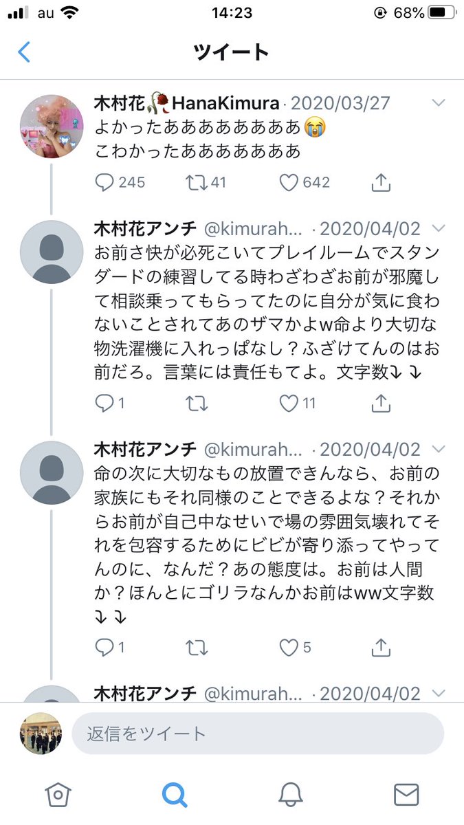
Task: Share the reply with 5 likes
Action: (x=381, y=647)
